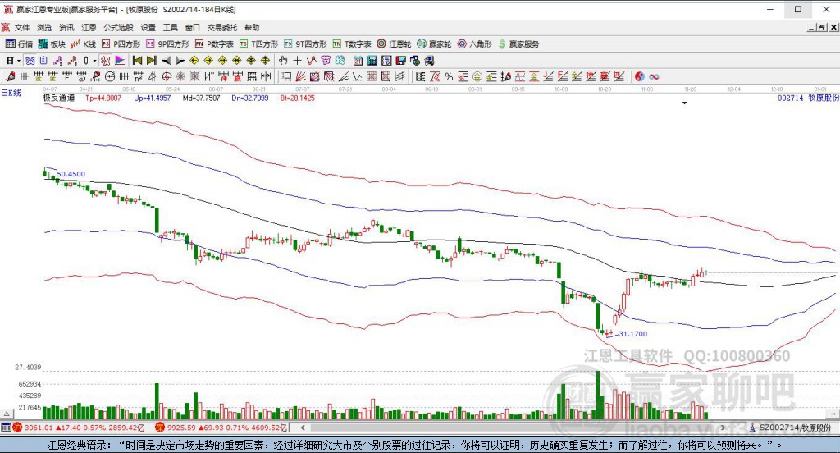
Task: Open the 六角形 hexagon tool
Action: [x=475, y=44]
